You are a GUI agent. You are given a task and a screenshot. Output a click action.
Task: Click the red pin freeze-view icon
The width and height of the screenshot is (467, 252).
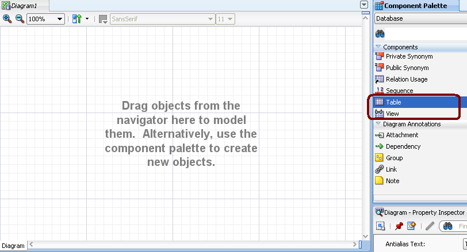[x=399, y=226]
